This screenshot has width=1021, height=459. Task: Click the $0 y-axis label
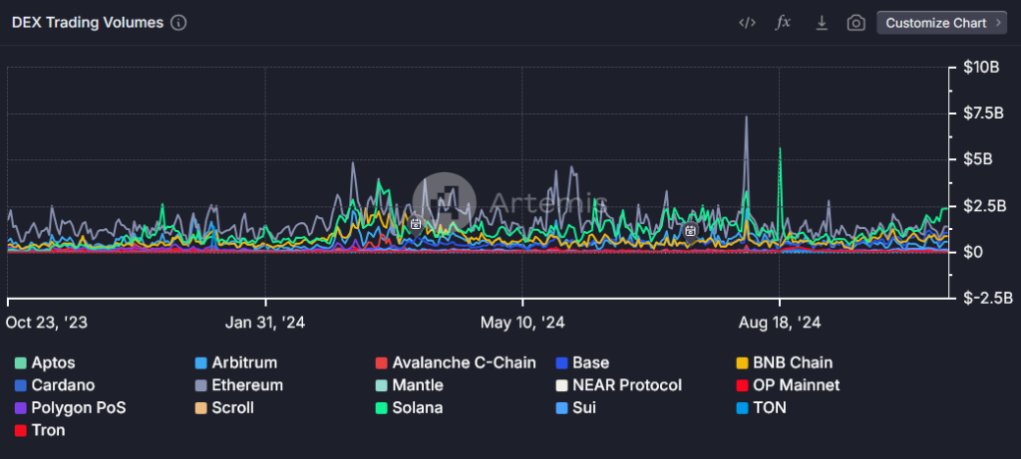(x=973, y=252)
